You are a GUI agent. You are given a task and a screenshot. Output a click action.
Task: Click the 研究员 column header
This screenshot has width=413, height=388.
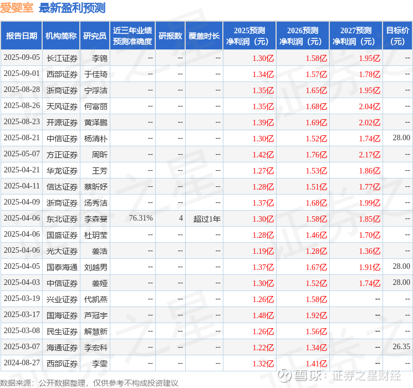click(x=95, y=36)
